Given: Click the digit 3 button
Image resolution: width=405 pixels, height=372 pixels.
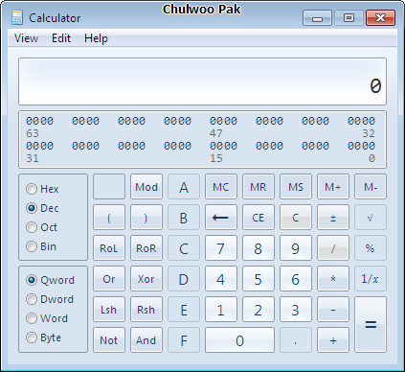Looking at the screenshot, I should point(296,310).
